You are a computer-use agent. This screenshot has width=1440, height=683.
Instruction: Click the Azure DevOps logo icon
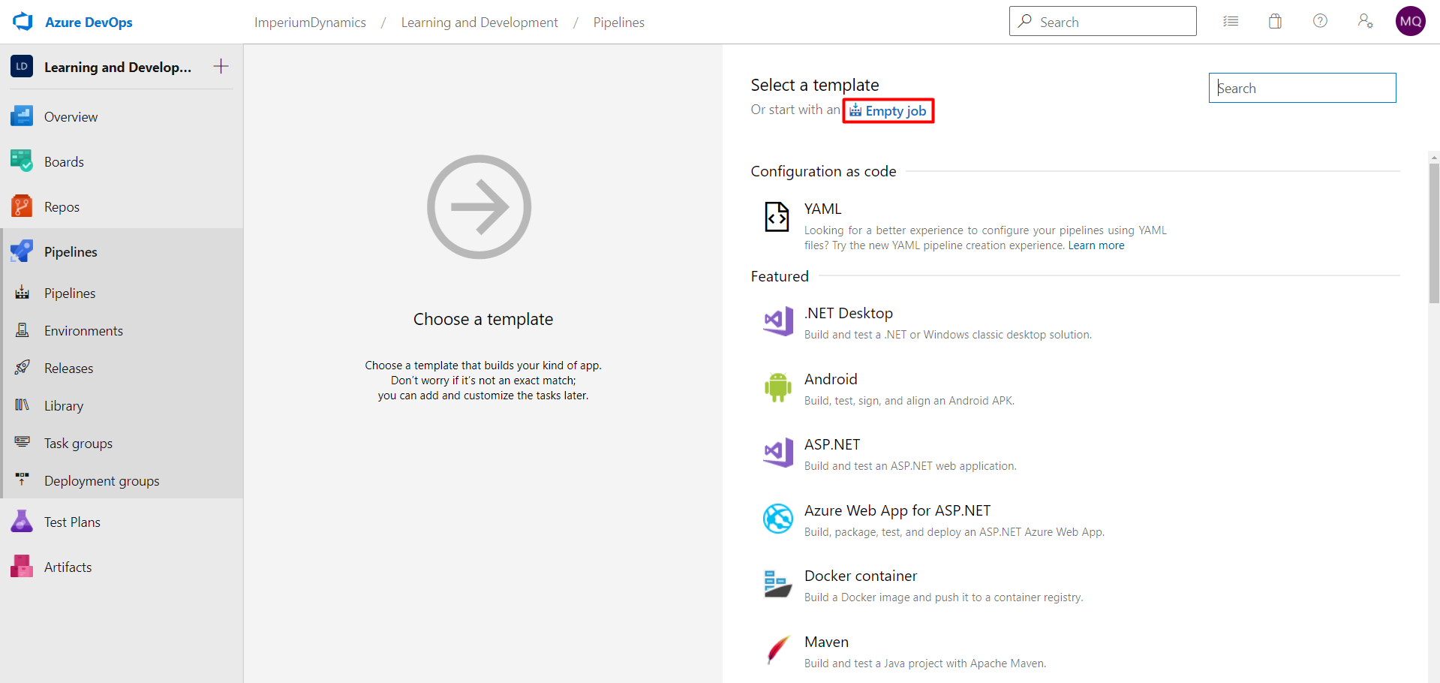click(23, 21)
